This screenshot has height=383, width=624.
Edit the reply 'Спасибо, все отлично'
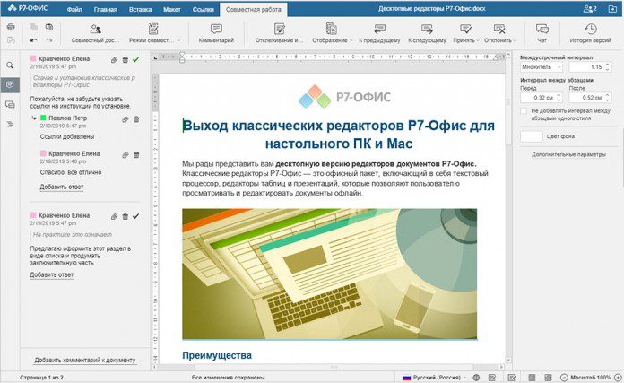pyautogui.click(x=126, y=154)
